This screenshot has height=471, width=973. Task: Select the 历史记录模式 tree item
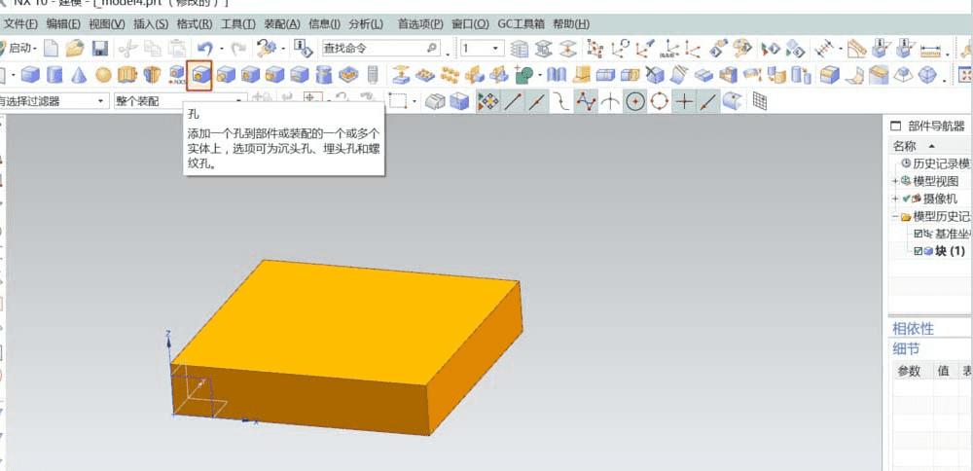click(936, 163)
